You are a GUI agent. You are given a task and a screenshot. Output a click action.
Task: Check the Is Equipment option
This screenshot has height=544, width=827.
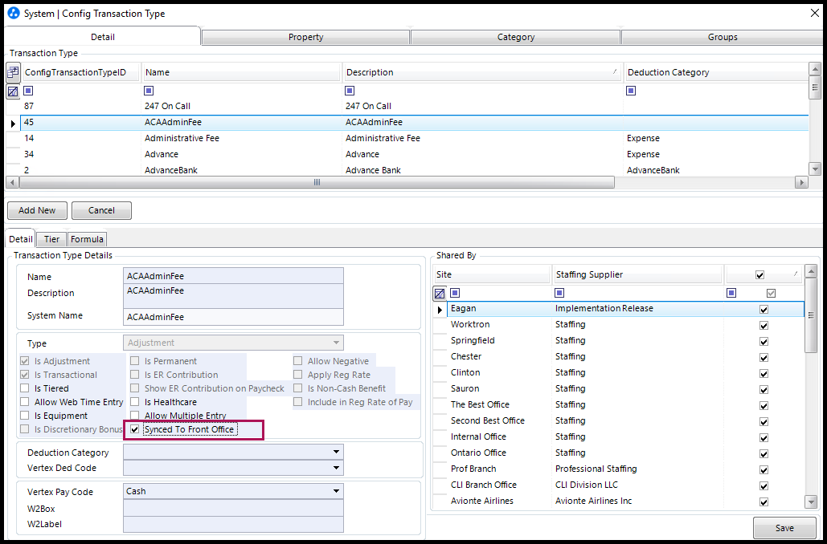(24, 416)
